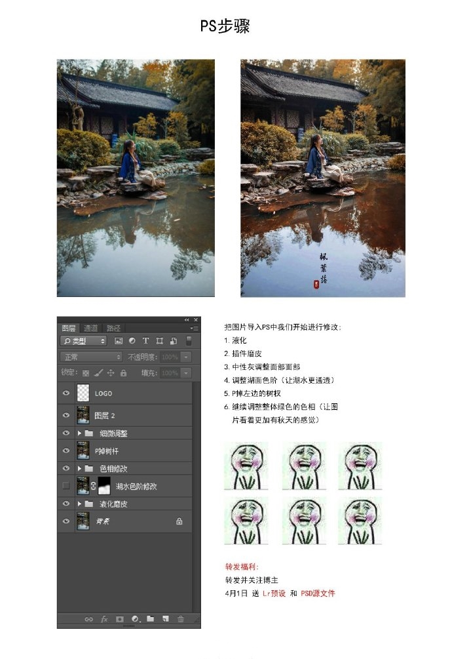
Task: Filter layers by pixel layers icon
Action: pyautogui.click(x=119, y=341)
